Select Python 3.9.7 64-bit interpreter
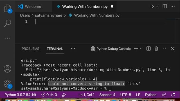 [x=20, y=95]
